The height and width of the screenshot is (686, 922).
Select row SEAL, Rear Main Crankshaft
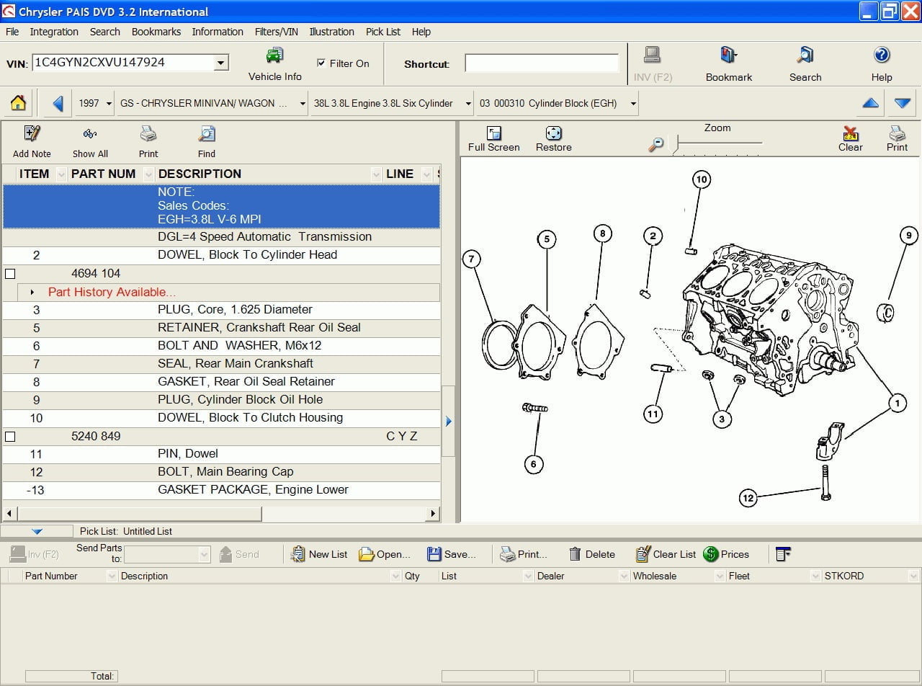pyautogui.click(x=221, y=364)
